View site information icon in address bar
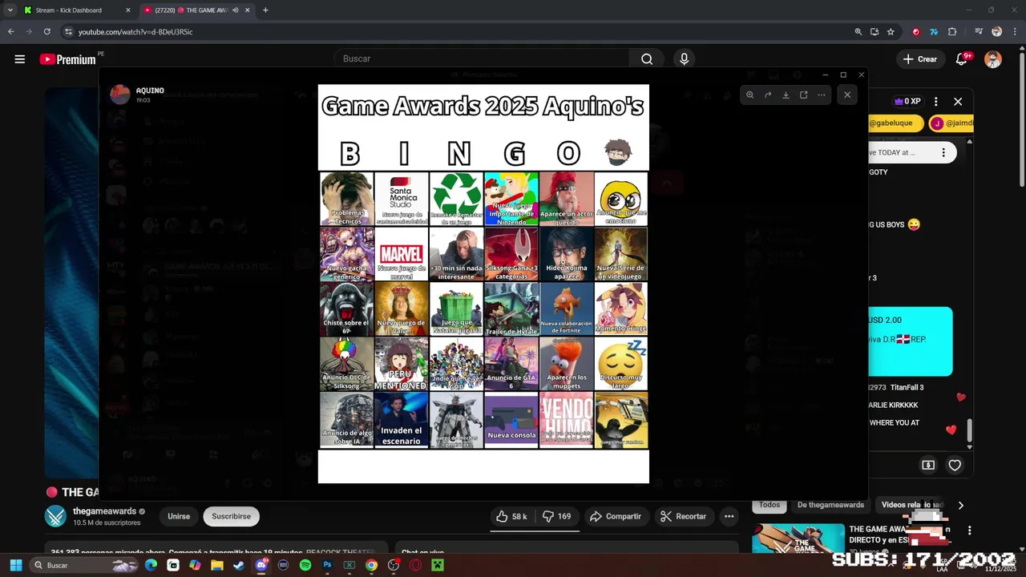 point(68,32)
